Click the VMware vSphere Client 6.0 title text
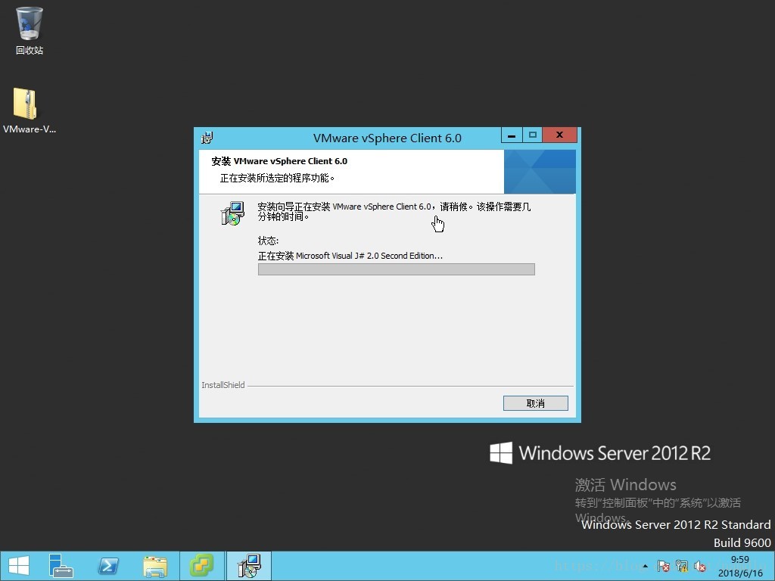Viewport: 775px width, 581px height. (x=387, y=138)
